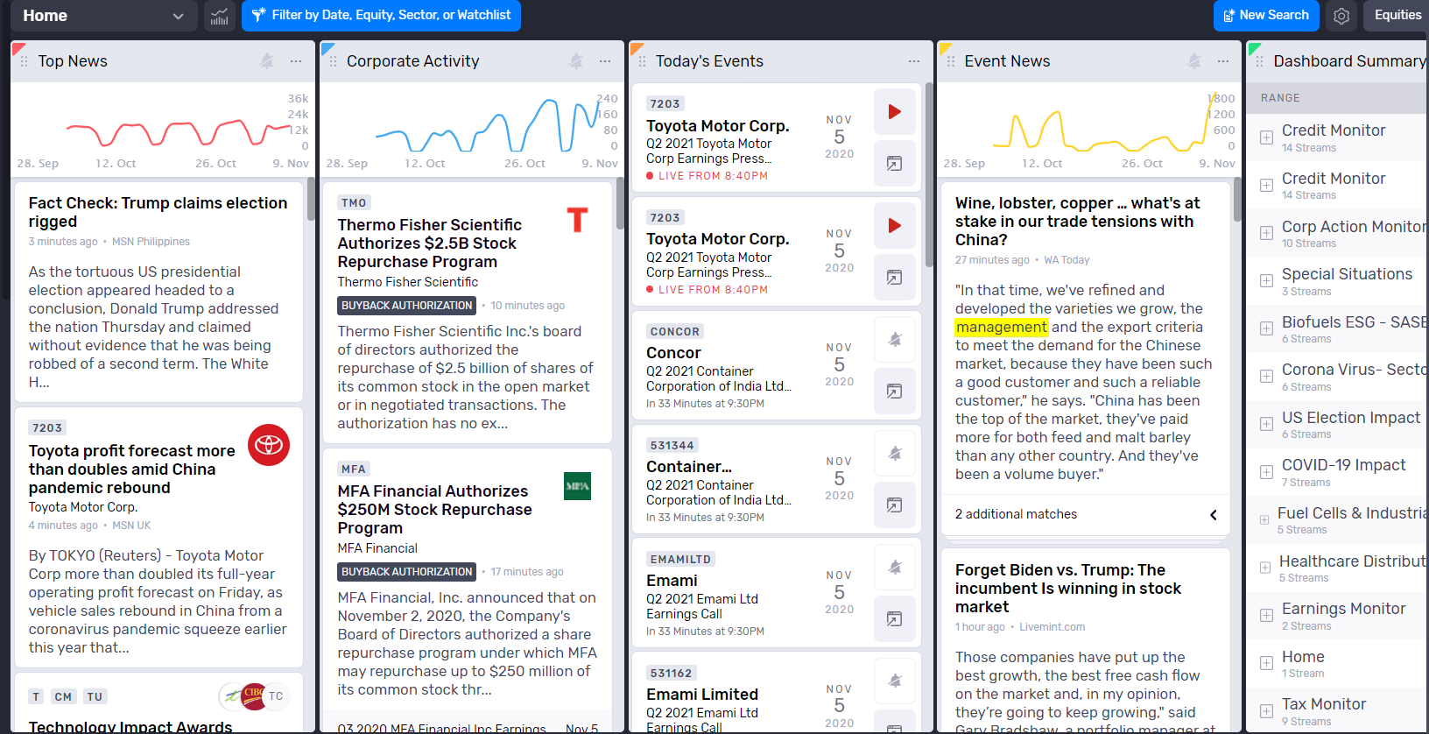Open Concor event in new window
This screenshot has height=734, width=1429.
click(x=895, y=392)
